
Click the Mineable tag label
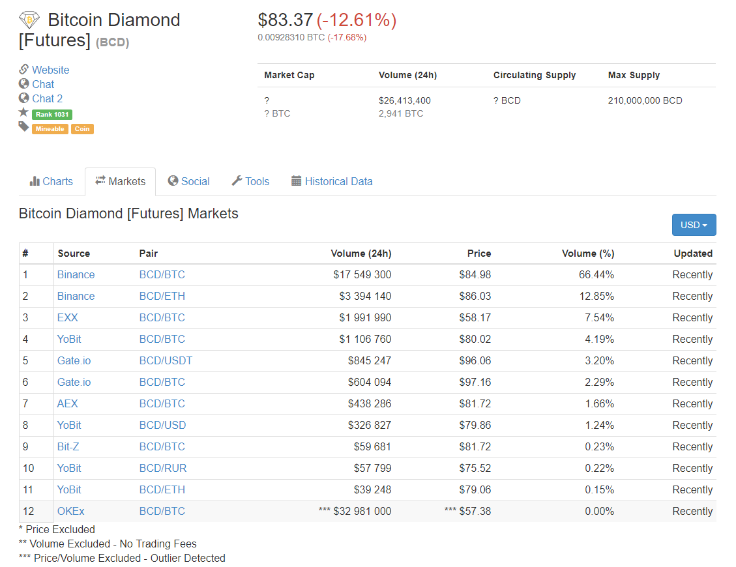tap(50, 129)
